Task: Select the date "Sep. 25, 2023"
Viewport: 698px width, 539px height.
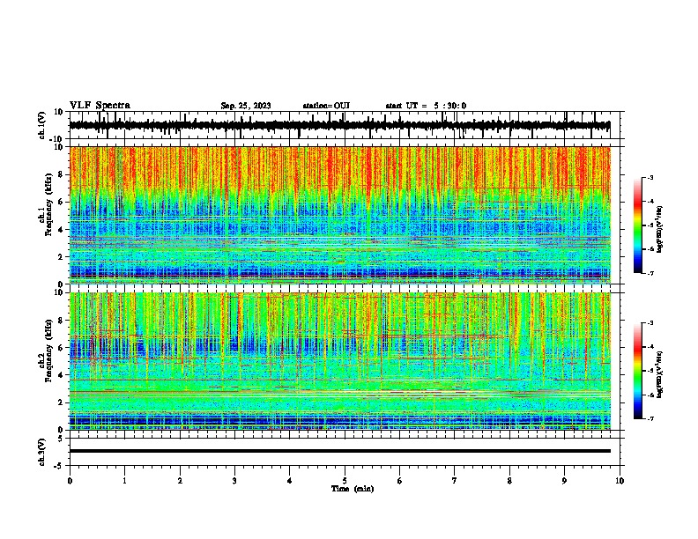Action: coord(246,106)
